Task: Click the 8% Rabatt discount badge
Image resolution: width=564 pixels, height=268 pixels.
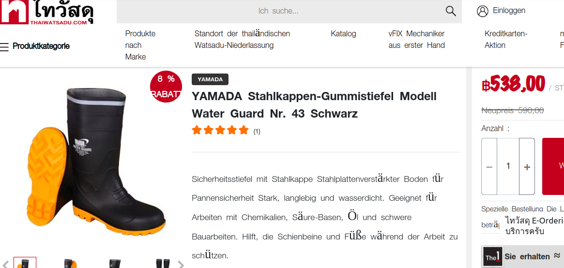Action: click(166, 87)
